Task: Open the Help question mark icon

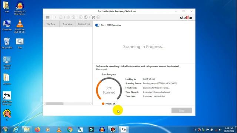Action: 86,17
